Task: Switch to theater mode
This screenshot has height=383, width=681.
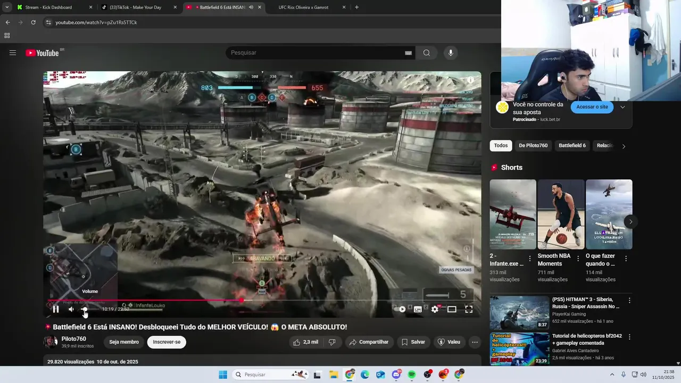Action: 452,309
